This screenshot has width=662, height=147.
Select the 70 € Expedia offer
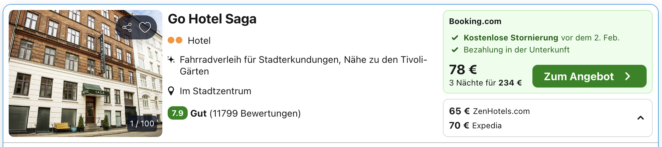pos(475,126)
